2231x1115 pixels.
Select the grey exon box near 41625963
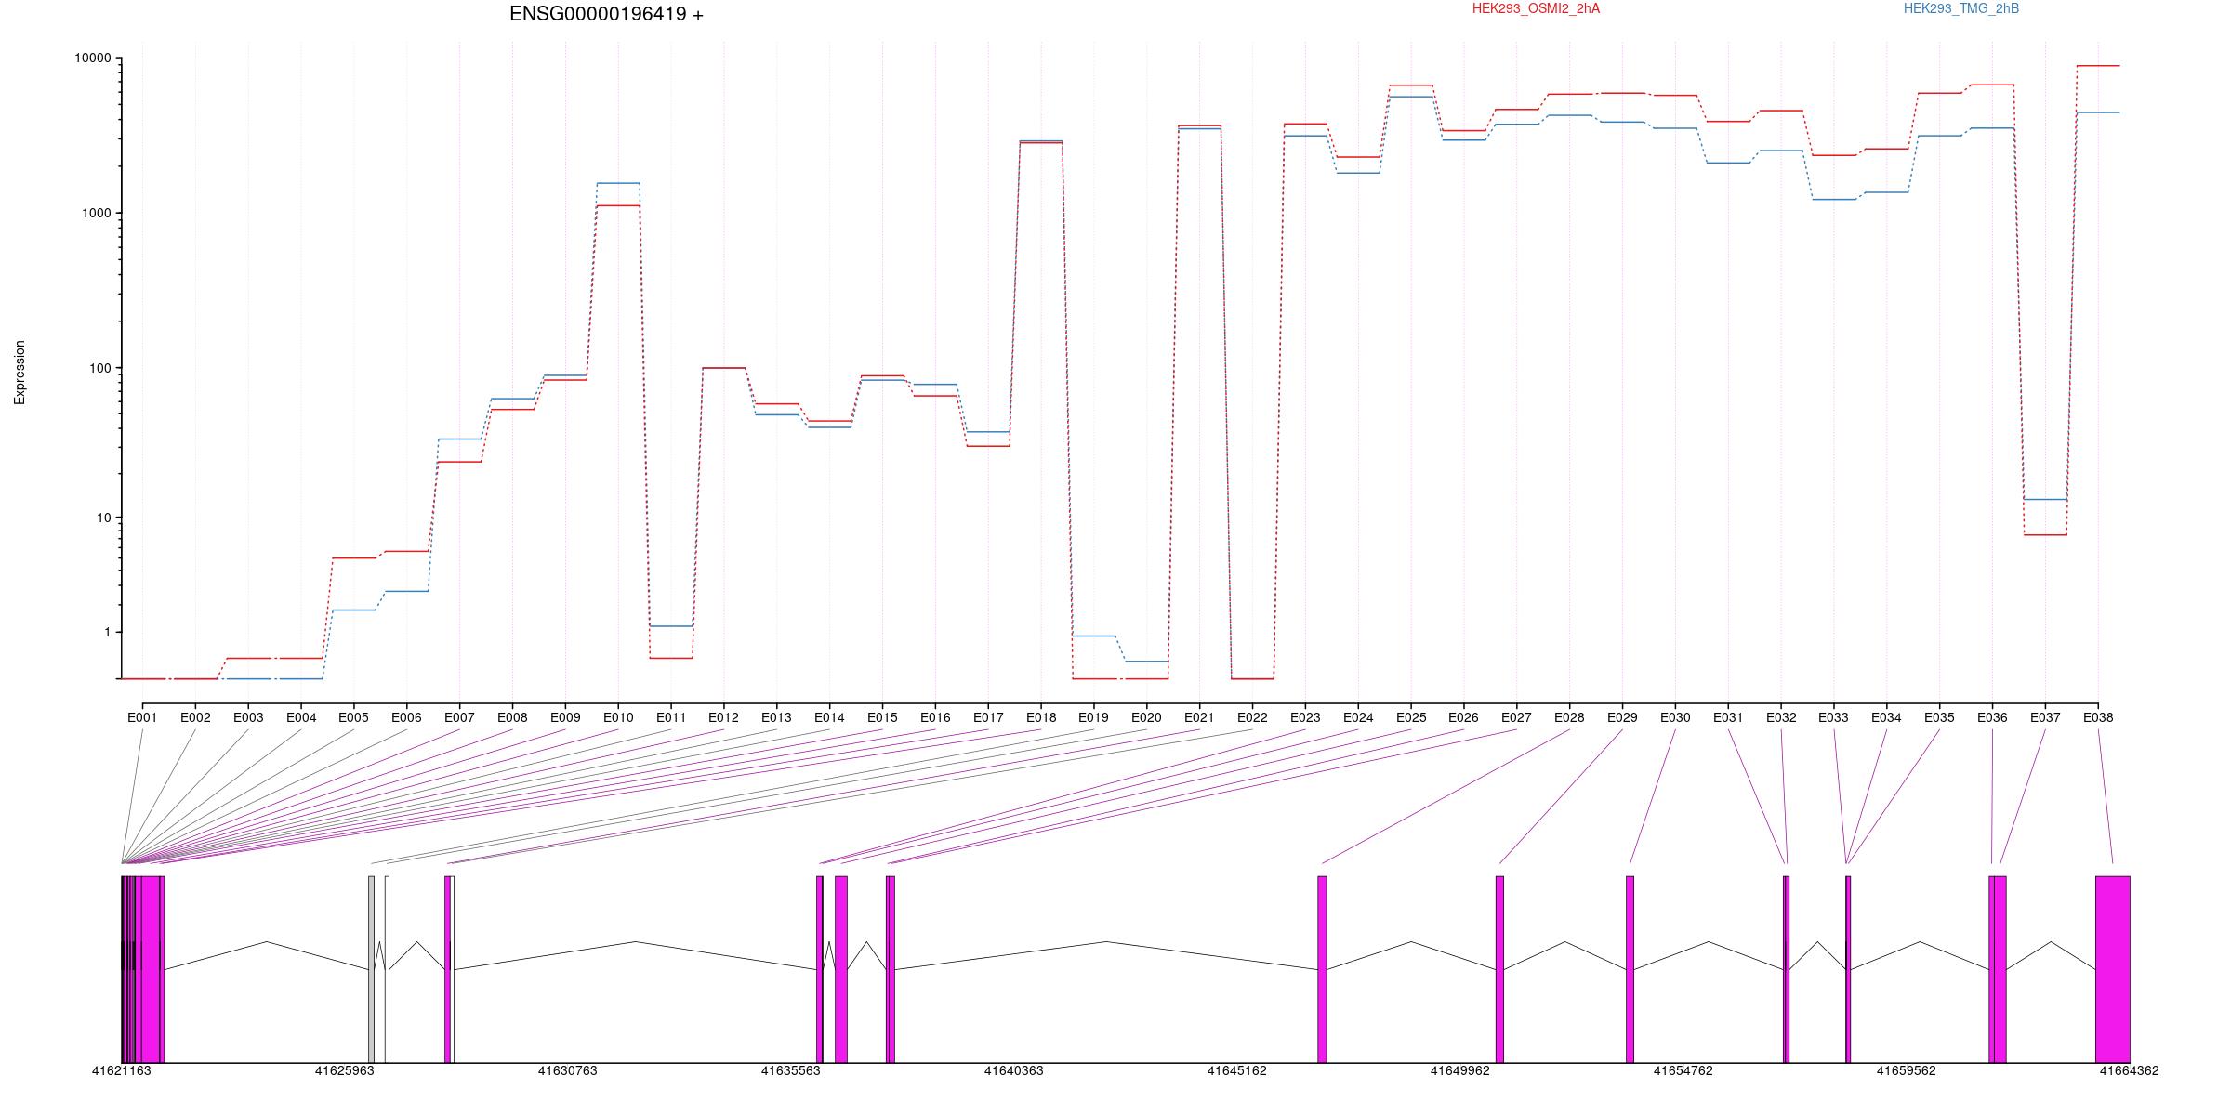(x=371, y=969)
